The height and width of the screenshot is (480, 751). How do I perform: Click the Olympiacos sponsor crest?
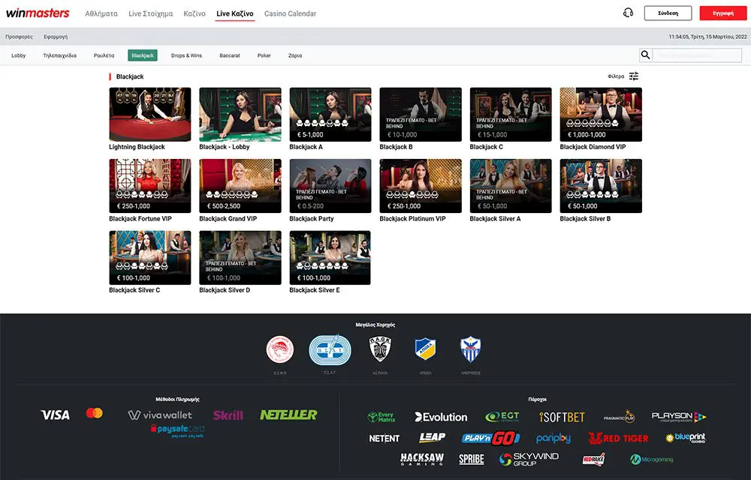coord(281,349)
